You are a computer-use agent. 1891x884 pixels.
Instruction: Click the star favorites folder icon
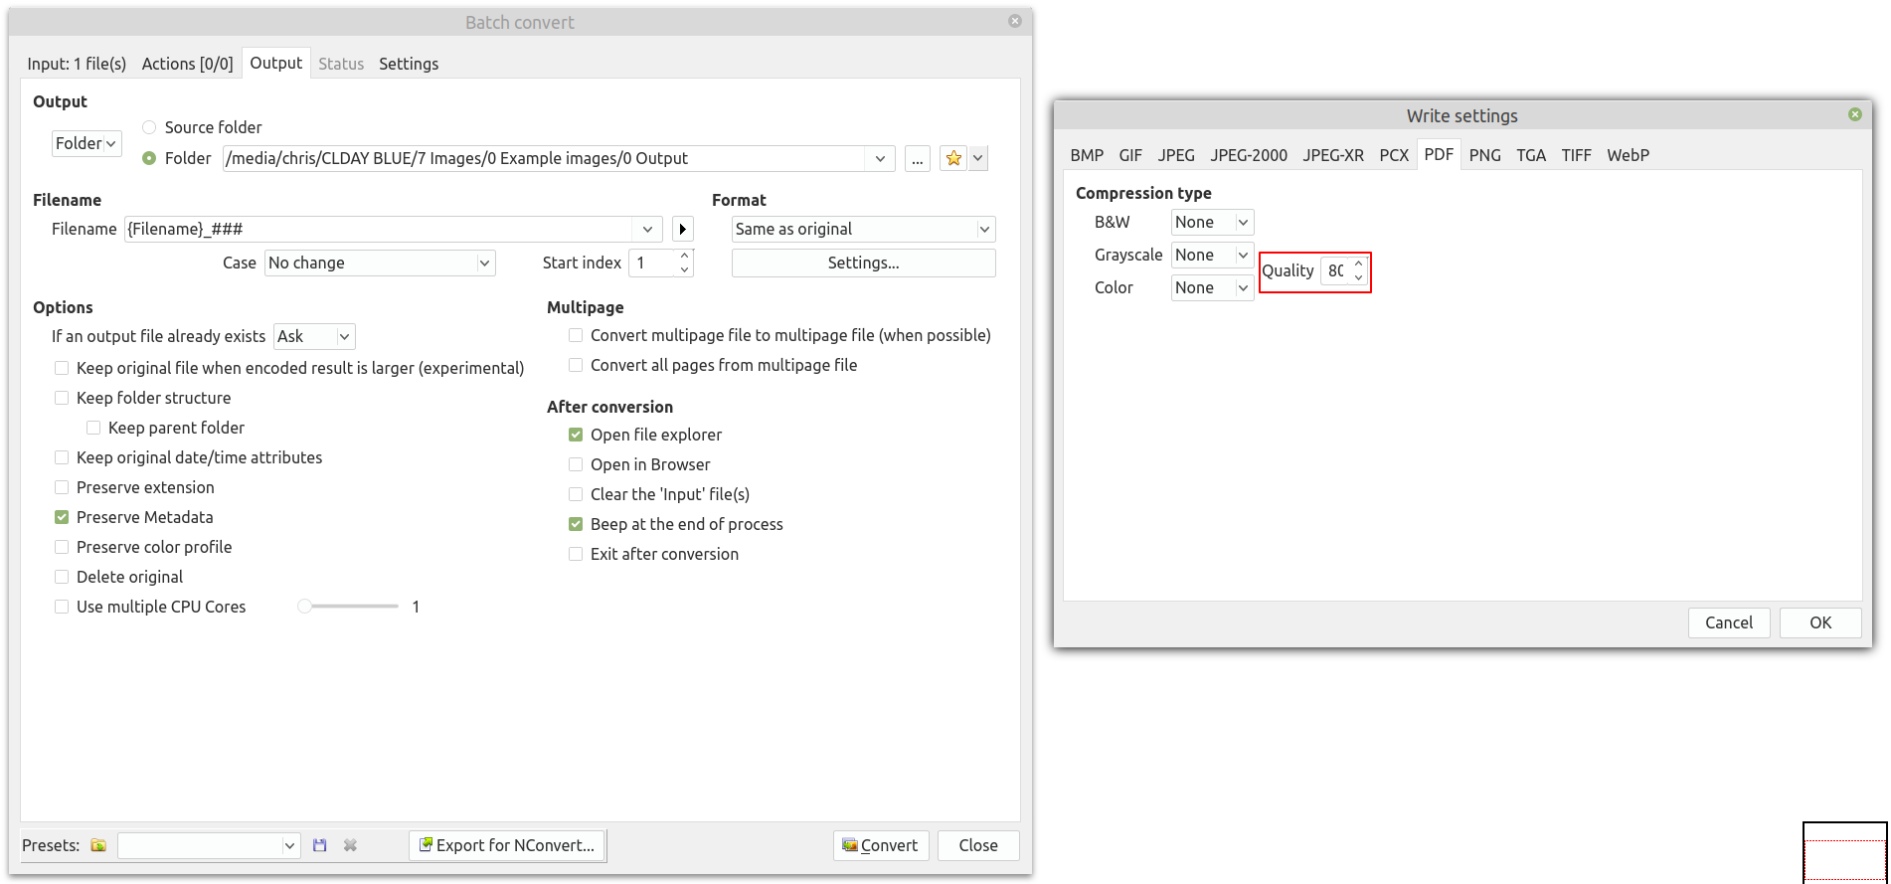click(x=953, y=158)
